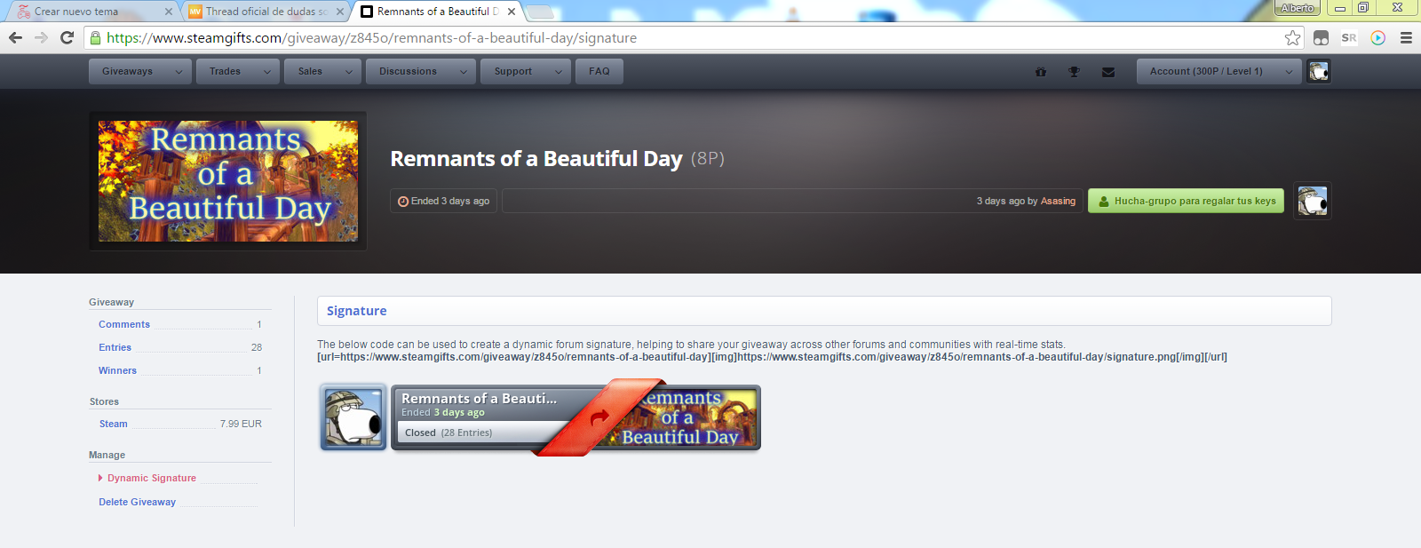Viewport: 1421px width, 548px height.
Task: Open the FAQ page
Action: pyautogui.click(x=599, y=71)
